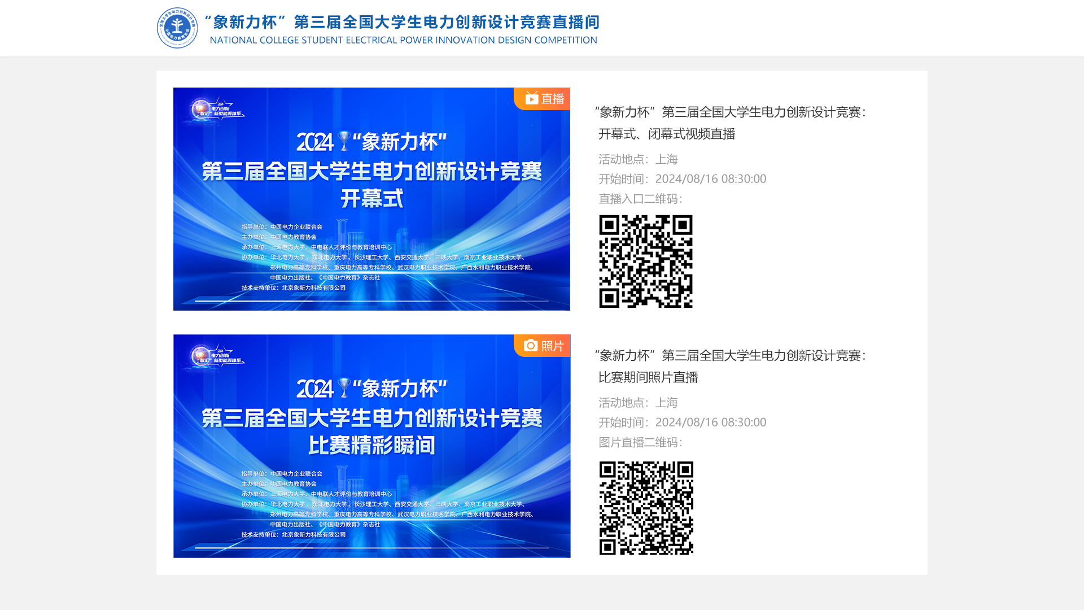Open the 比赛精彩瞬间 photo banner

(x=371, y=446)
